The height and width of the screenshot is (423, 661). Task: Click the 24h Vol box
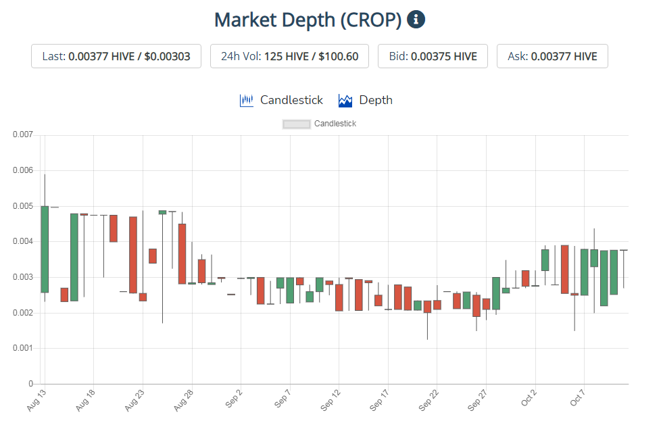(x=289, y=56)
